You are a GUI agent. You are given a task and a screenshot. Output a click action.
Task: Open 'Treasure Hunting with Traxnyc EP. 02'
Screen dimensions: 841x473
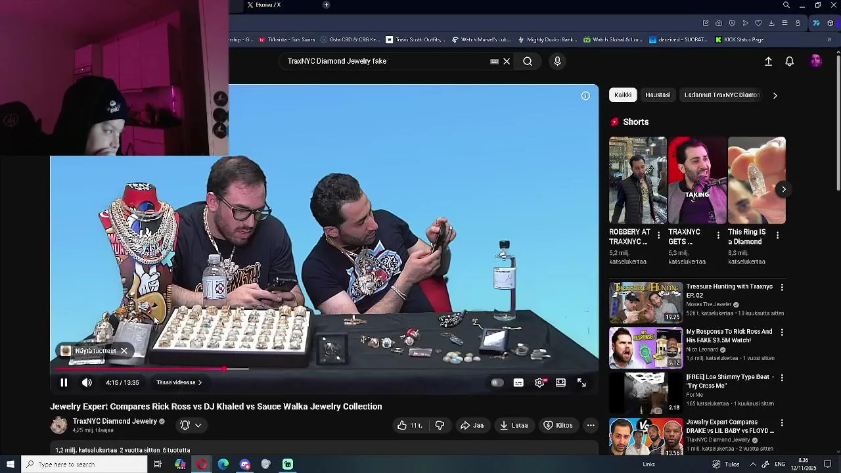pos(729,291)
